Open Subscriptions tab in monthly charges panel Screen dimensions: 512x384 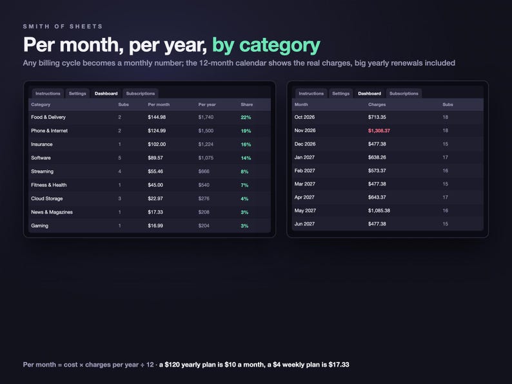(404, 93)
